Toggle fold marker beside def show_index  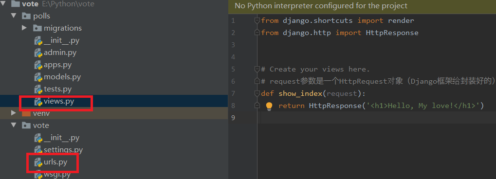tap(257, 93)
